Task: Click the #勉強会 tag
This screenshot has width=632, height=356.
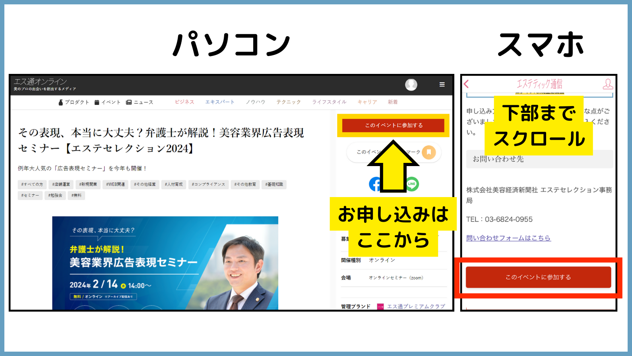Action: coord(55,195)
